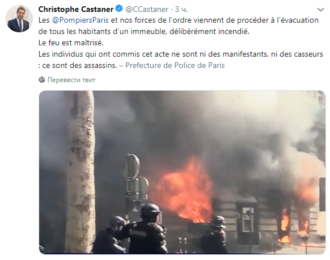Click the Перевести твит translate link
The height and width of the screenshot is (260, 330).
71,80
